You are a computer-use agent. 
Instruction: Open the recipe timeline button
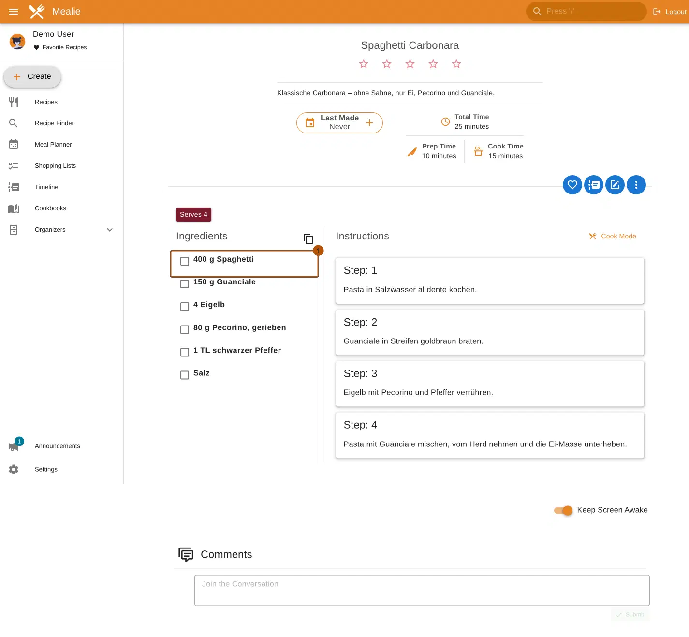click(x=594, y=185)
